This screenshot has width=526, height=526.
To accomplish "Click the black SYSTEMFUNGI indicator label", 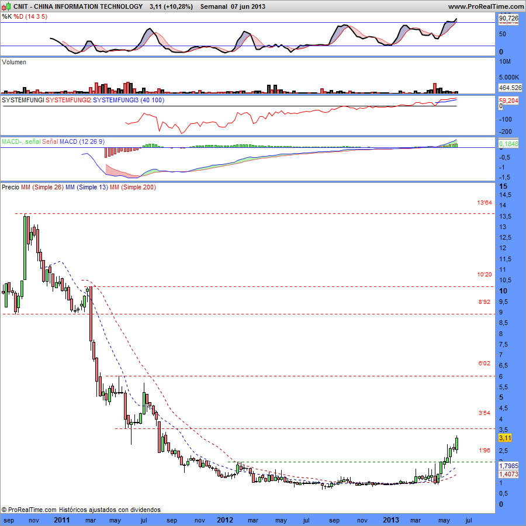I will 23,100.
